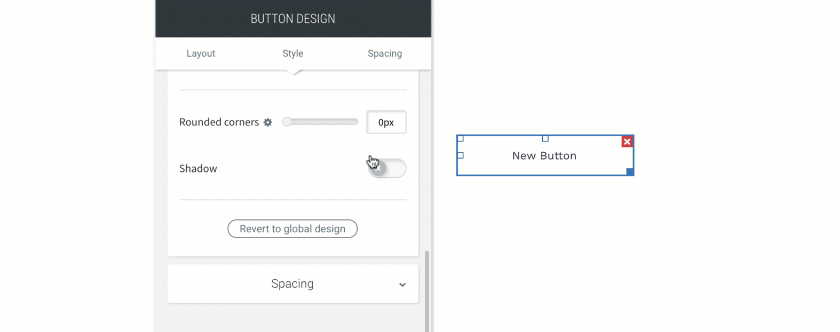The image size is (840, 332).
Task: Click the Rounded corners slider handle
Action: [287, 122]
